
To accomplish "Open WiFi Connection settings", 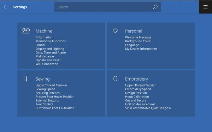I will pos(47,64).
